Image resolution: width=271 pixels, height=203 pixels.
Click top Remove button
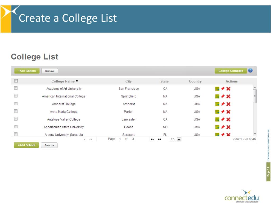tap(50, 71)
